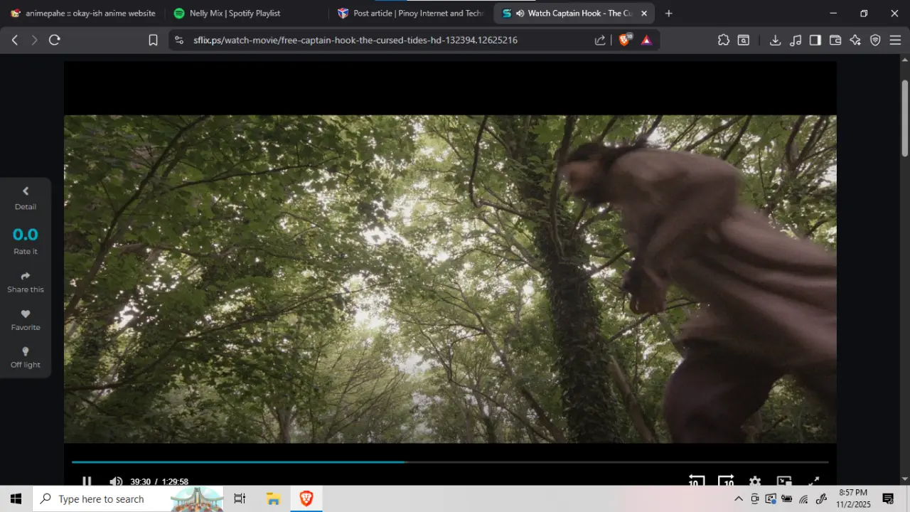Viewport: 910px width, 512px height.
Task: Seek on the video progress bar
Action: point(450,462)
